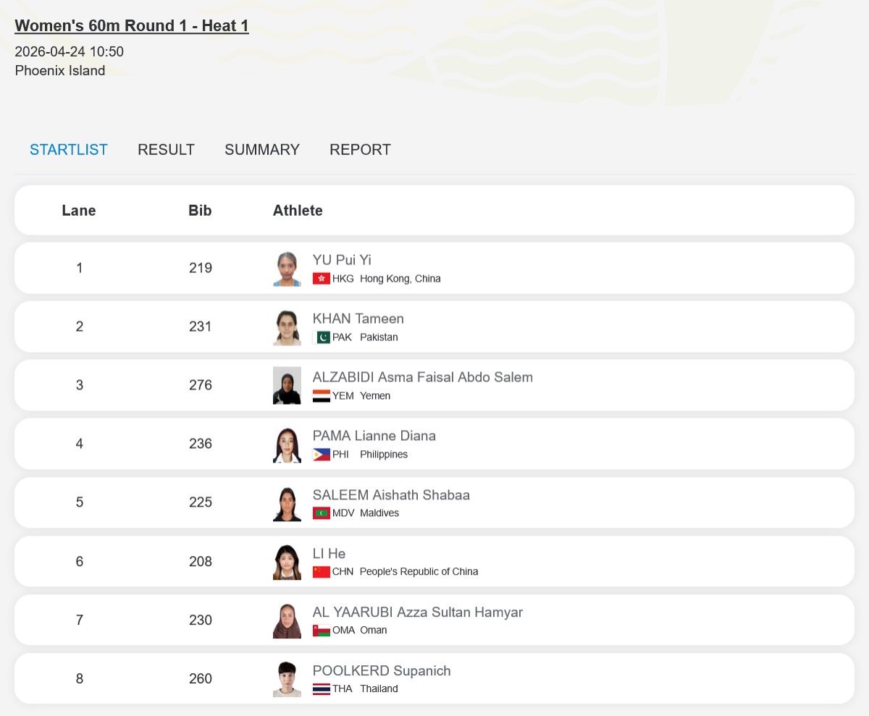Click the Pakistan flag icon
Viewport: 869px width, 716px height.
pyautogui.click(x=322, y=337)
